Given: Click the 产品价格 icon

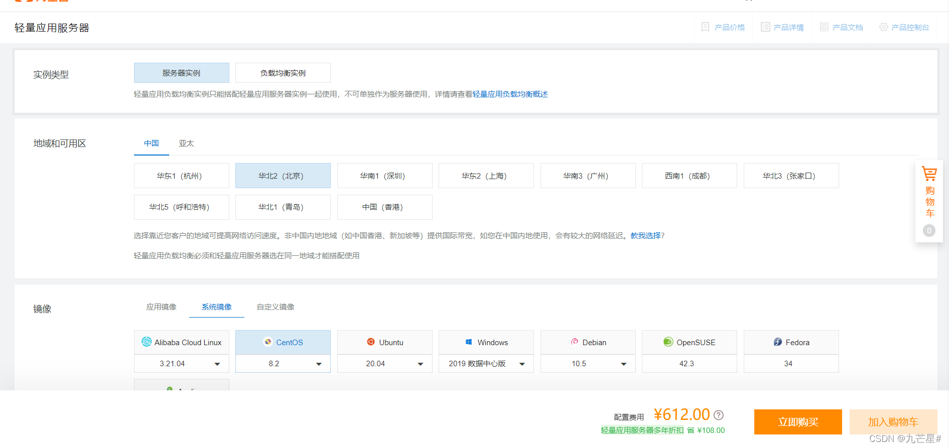Looking at the screenshot, I should (x=705, y=27).
